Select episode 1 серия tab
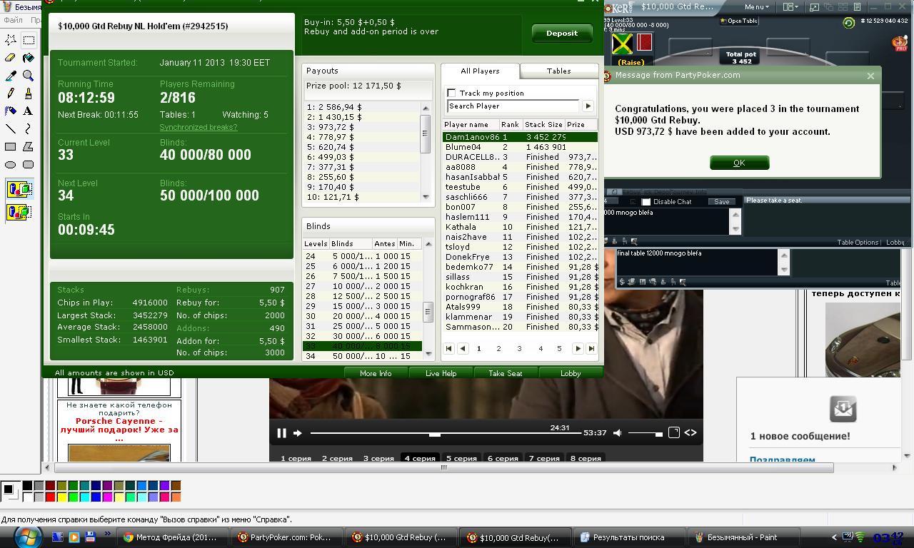 [x=296, y=458]
